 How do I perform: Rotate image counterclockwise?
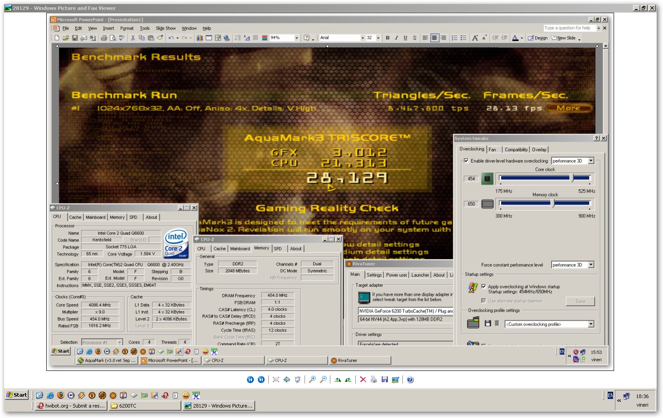pos(348,380)
